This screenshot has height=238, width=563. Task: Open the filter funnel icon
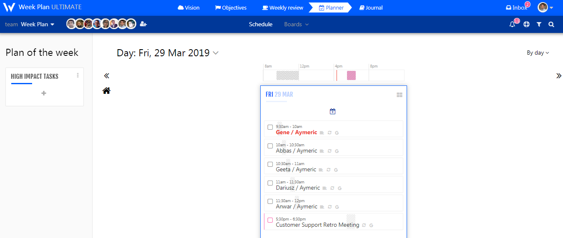pos(539,25)
